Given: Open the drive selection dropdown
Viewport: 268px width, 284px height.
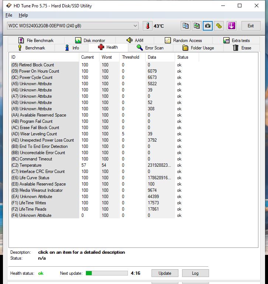Looking at the screenshot, I should tap(73, 26).
